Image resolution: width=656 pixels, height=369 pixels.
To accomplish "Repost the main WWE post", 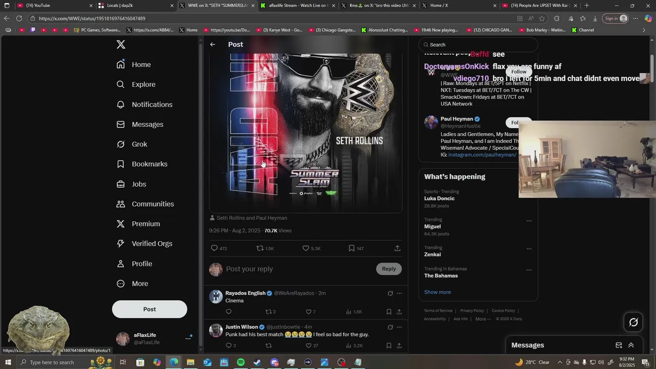I will (260, 248).
